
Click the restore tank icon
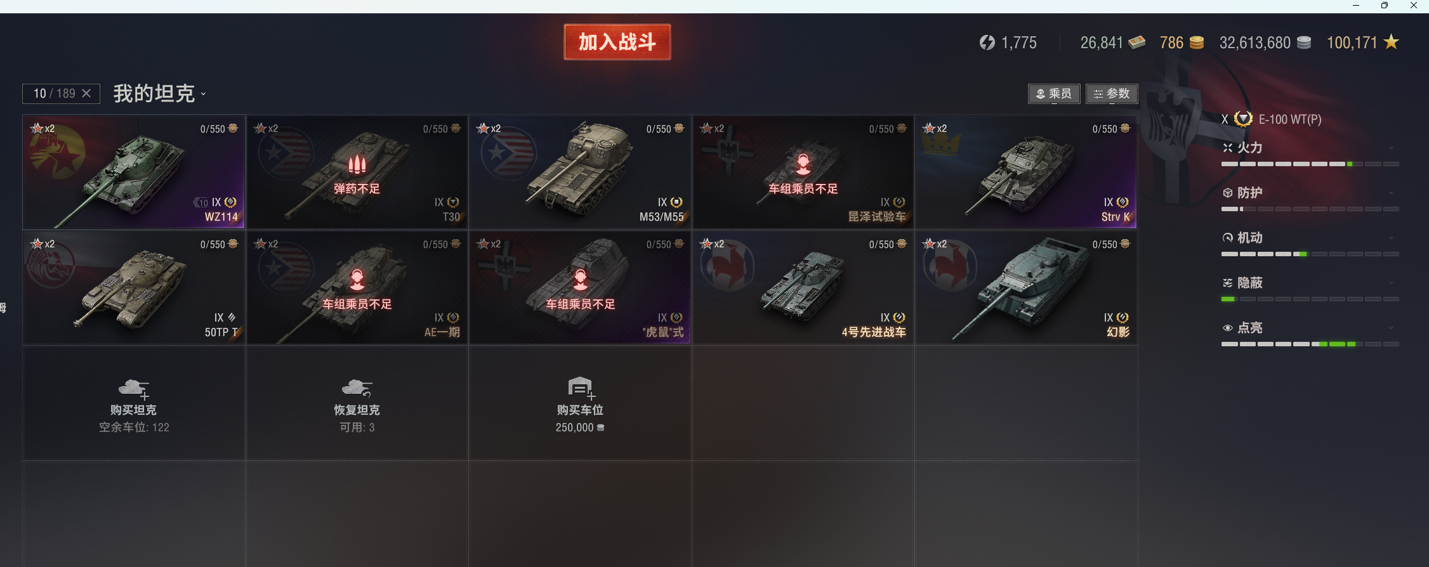(x=357, y=388)
